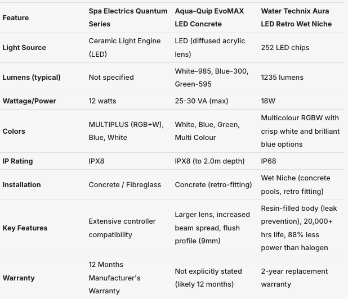
Task: Select the Wattage/Power row label
Action: tap(29, 101)
